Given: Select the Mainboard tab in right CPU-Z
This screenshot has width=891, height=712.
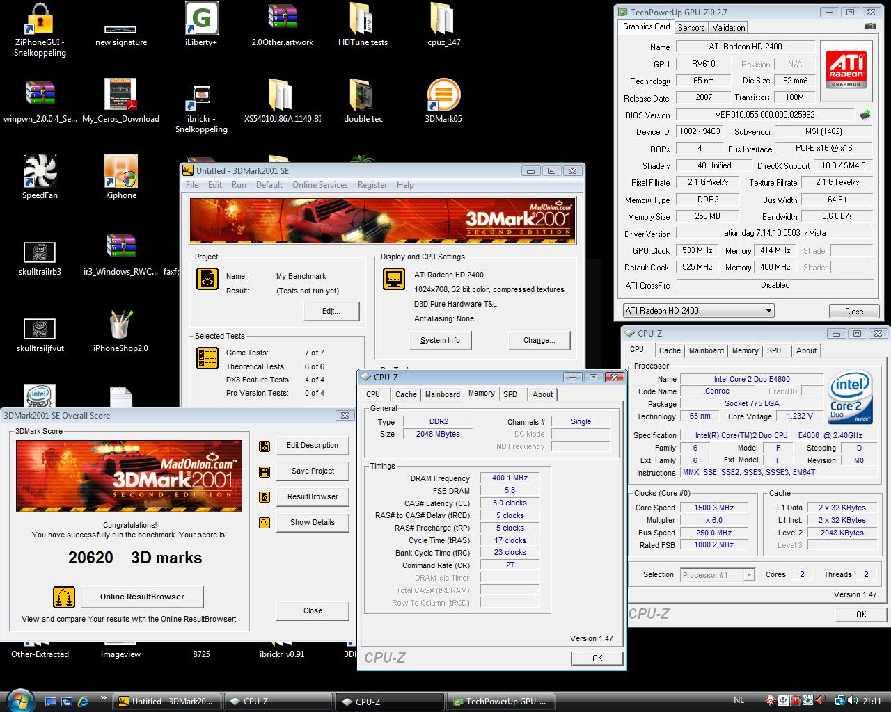Looking at the screenshot, I should (707, 351).
